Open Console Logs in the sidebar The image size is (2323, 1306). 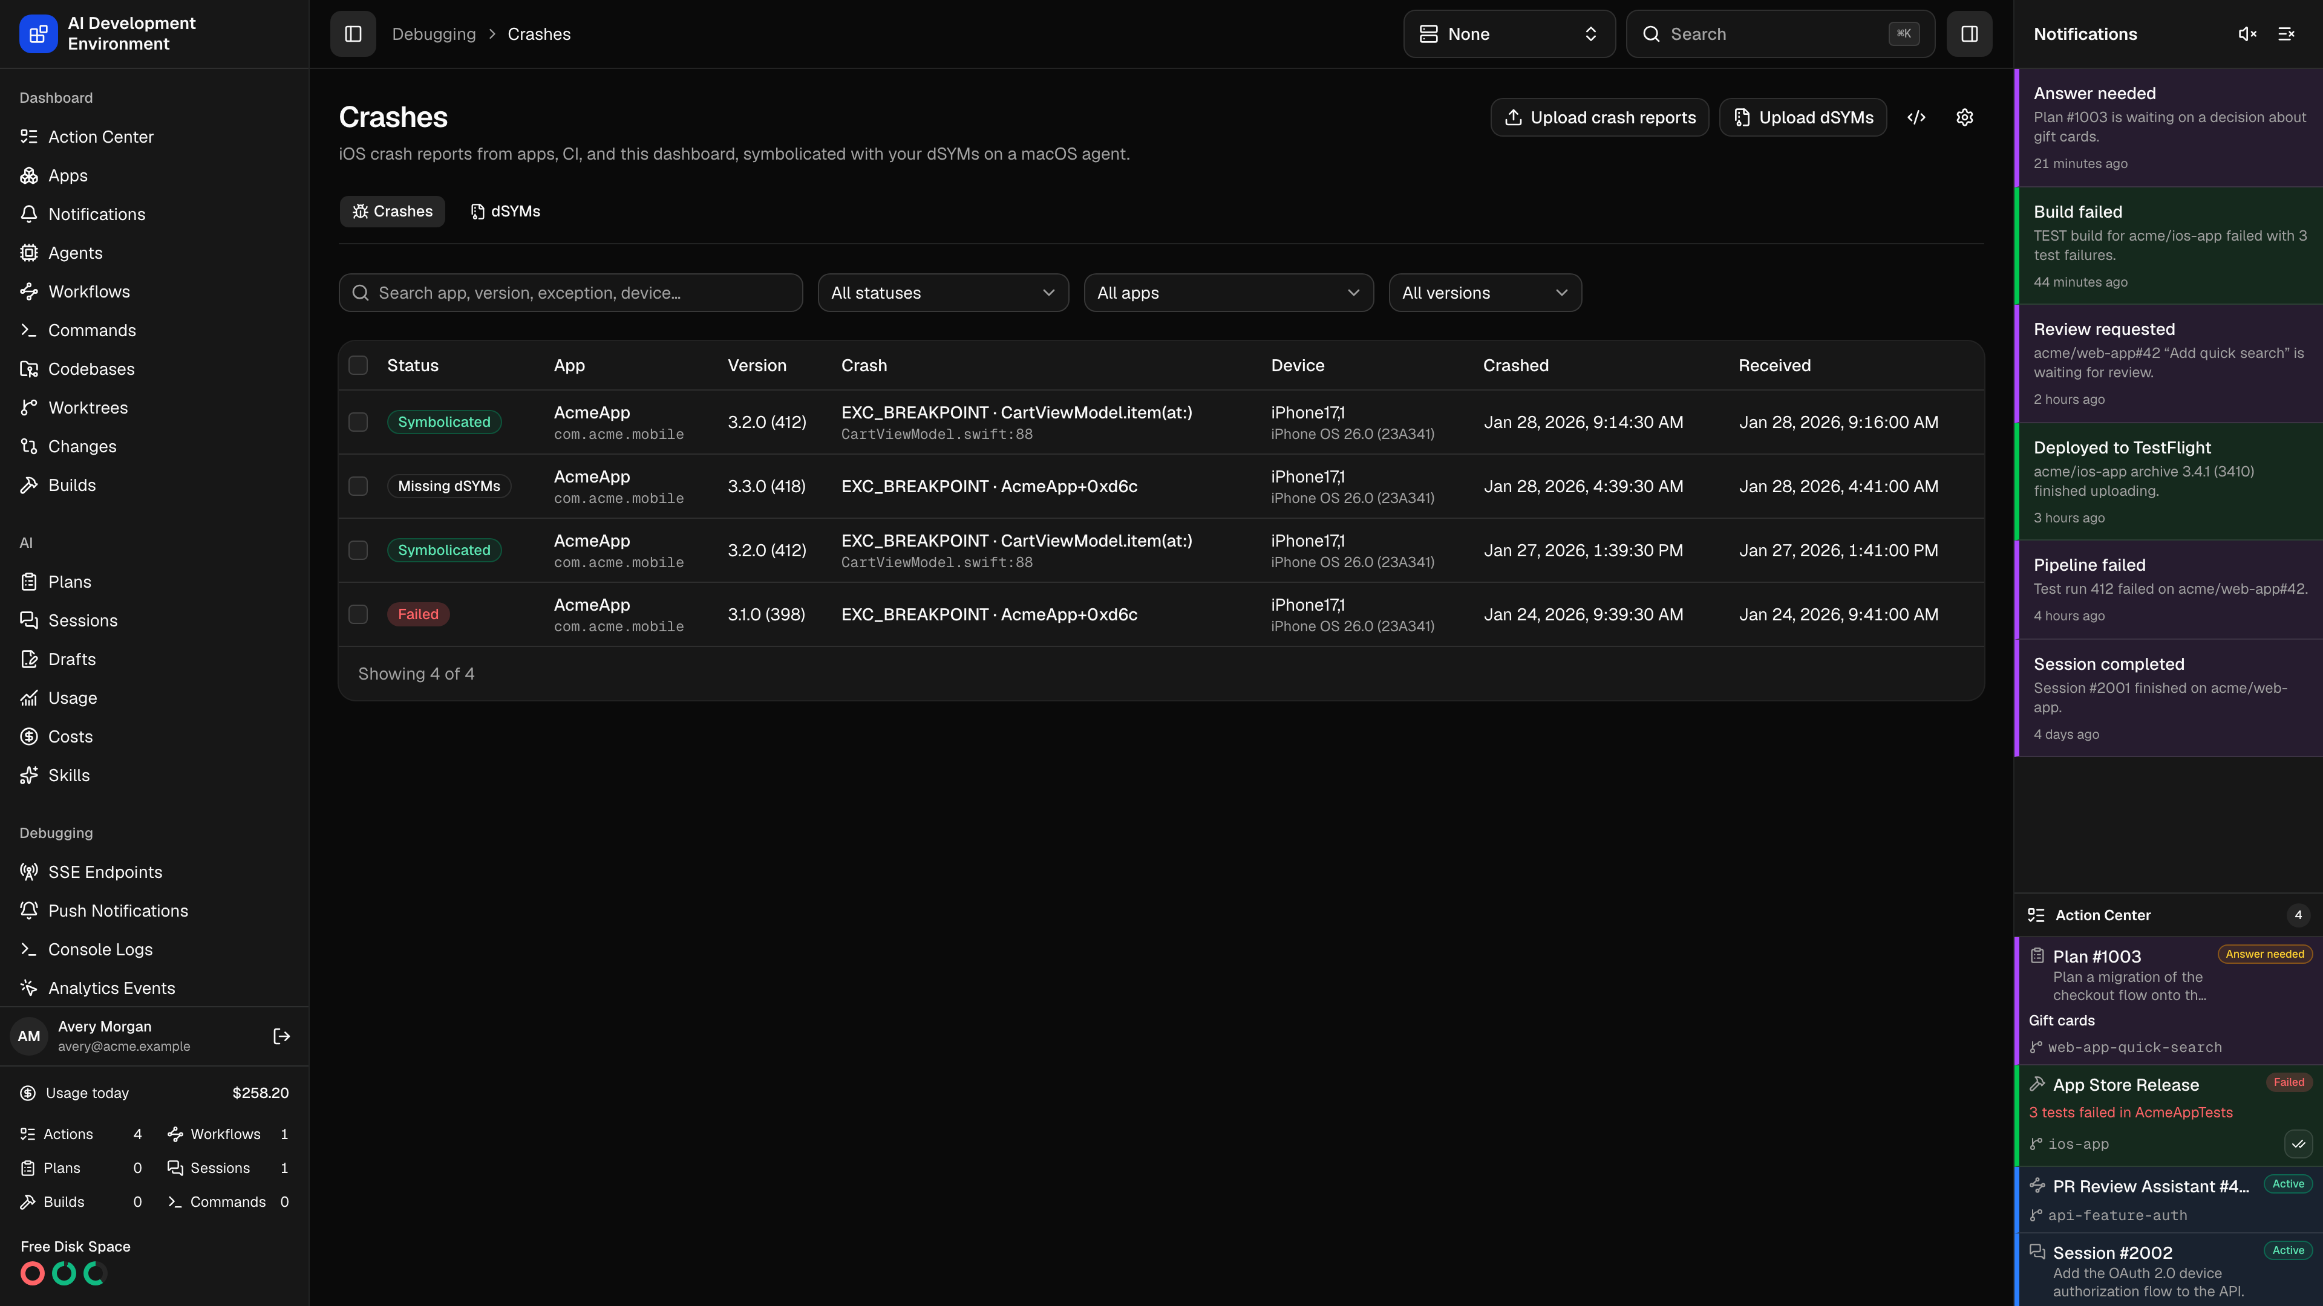point(154,949)
